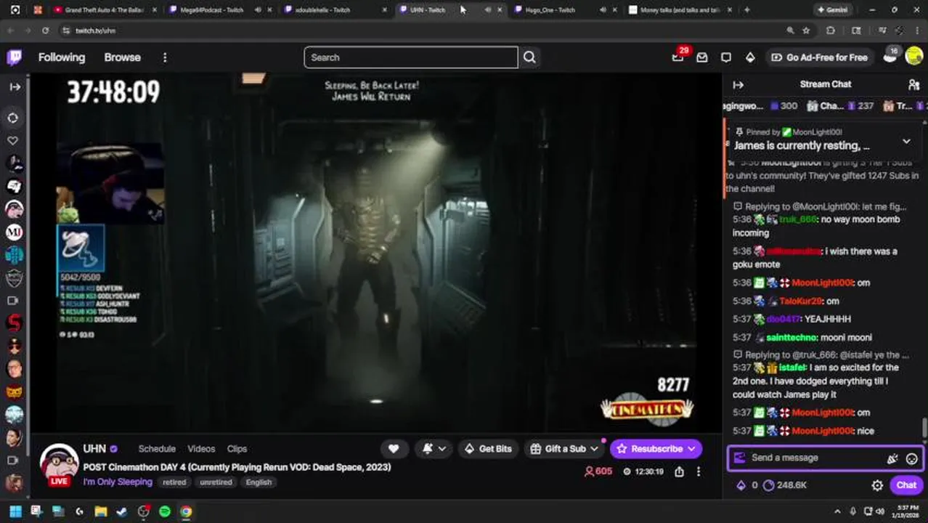This screenshot has width=928, height=523.
Task: Click in the Send a message field
Action: tap(813, 458)
